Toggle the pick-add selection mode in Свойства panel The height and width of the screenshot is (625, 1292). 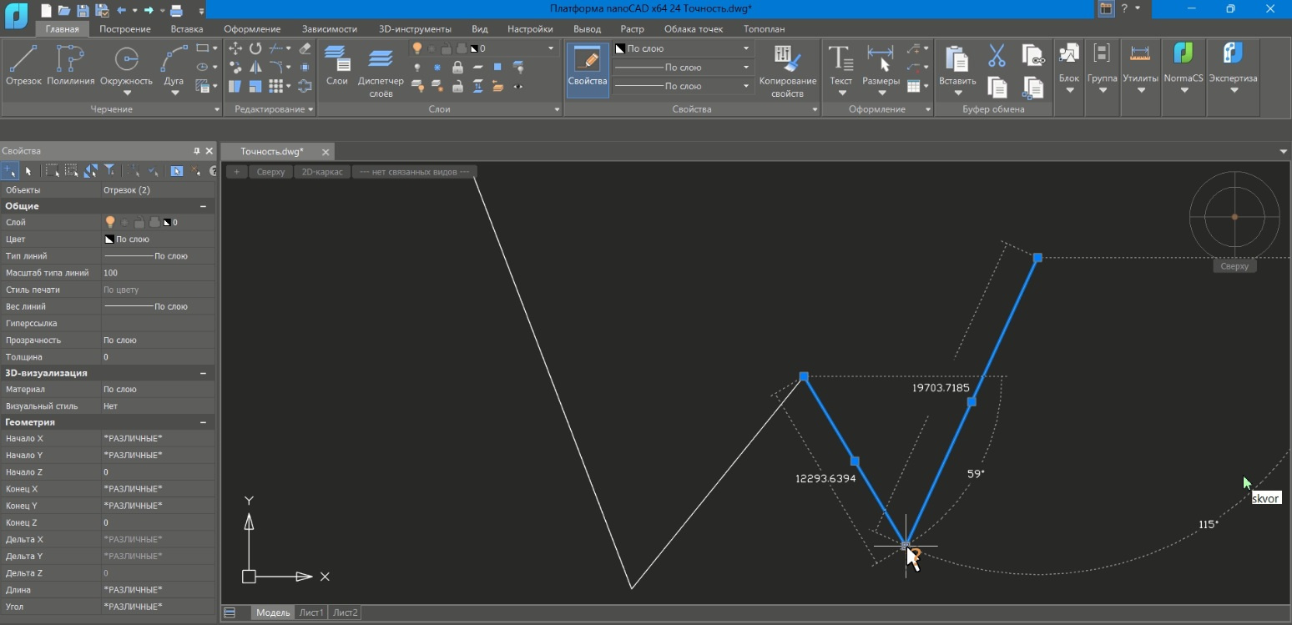tap(9, 170)
